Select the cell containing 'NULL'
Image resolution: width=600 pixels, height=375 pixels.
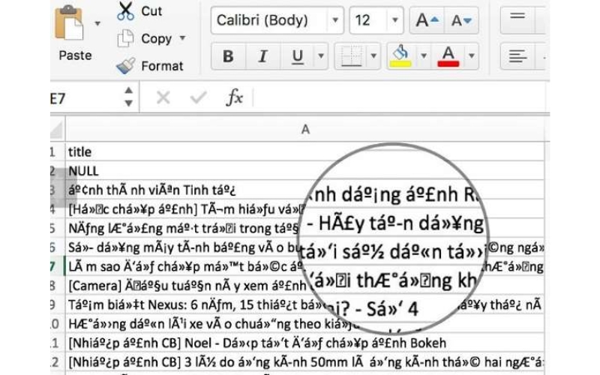pyautogui.click(x=305, y=171)
